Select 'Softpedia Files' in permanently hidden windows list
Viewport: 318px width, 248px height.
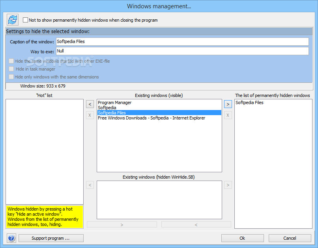(273, 103)
